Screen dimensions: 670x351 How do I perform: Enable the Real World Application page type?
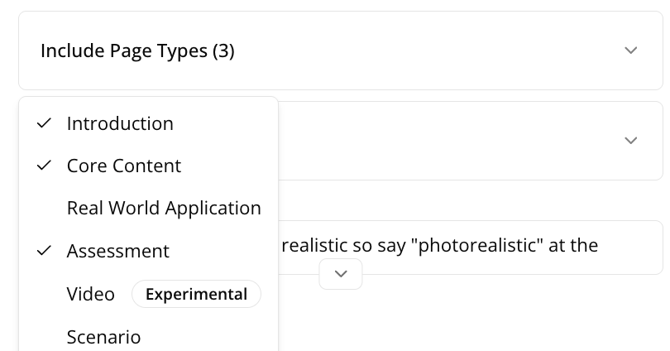point(164,209)
